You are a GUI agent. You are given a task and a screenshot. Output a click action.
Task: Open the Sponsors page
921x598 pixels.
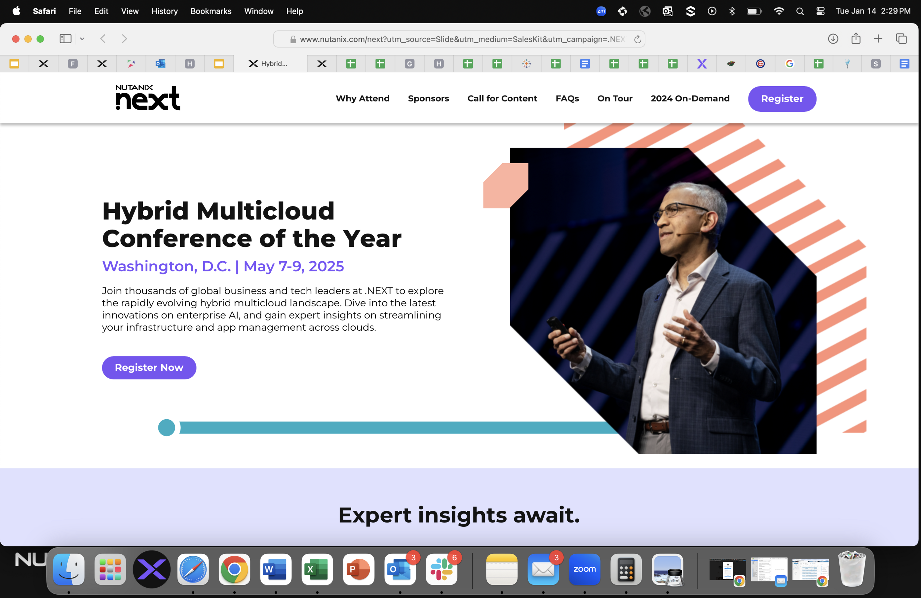point(428,98)
